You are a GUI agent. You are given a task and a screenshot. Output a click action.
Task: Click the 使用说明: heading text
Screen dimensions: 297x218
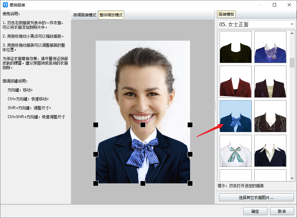pyautogui.click(x=11, y=14)
